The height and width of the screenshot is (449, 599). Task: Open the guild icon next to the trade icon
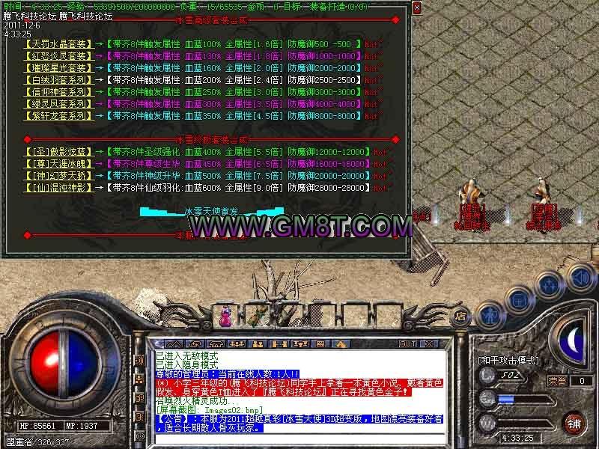[216, 344]
